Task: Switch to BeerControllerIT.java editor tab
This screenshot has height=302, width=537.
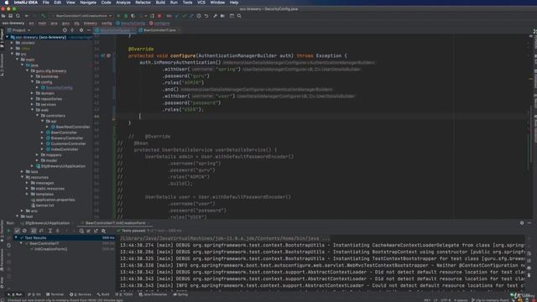Action: [x=159, y=30]
